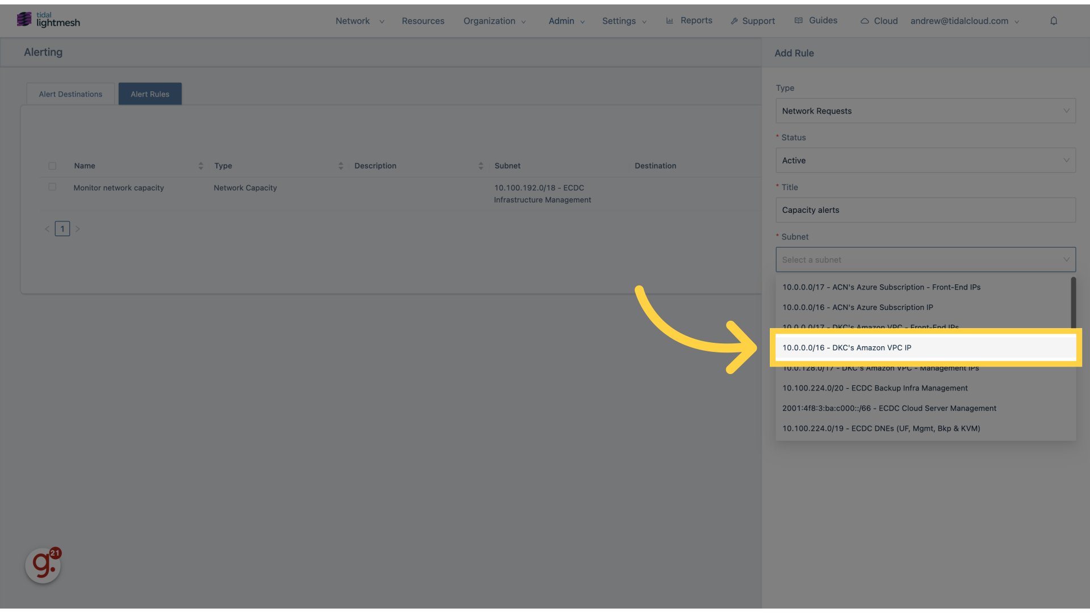The height and width of the screenshot is (613, 1090).
Task: Click the Cloud icon in navbar
Action: pyautogui.click(x=865, y=21)
